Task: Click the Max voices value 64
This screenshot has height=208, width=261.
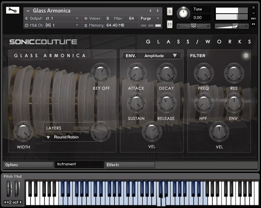Action: tap(131, 18)
